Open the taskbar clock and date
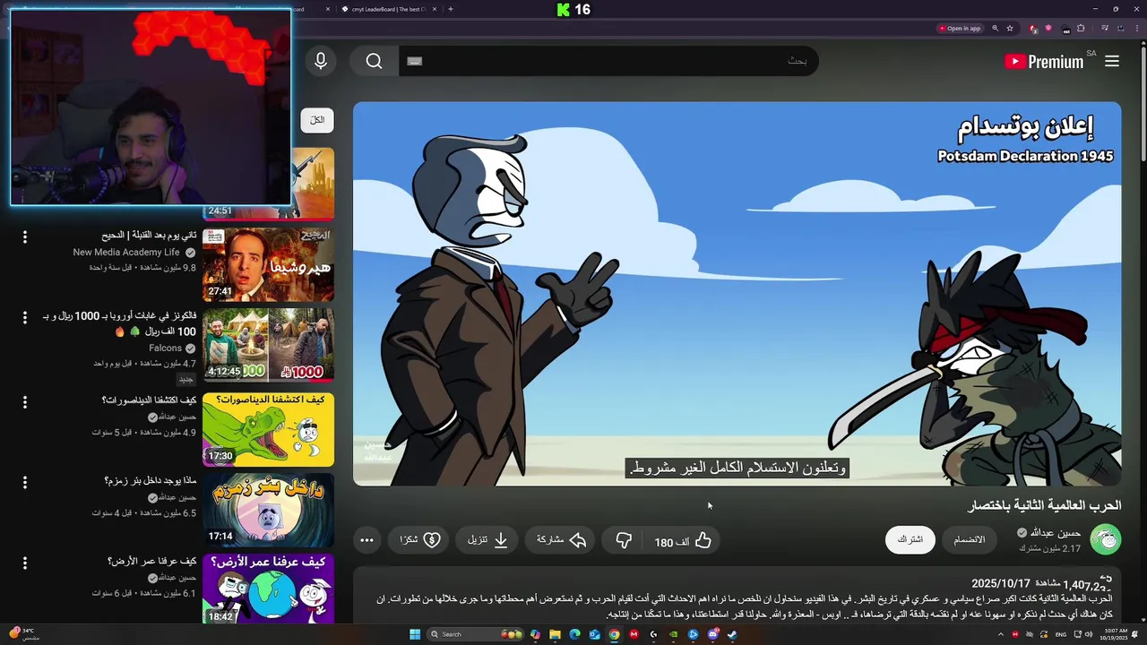 coord(1116,634)
